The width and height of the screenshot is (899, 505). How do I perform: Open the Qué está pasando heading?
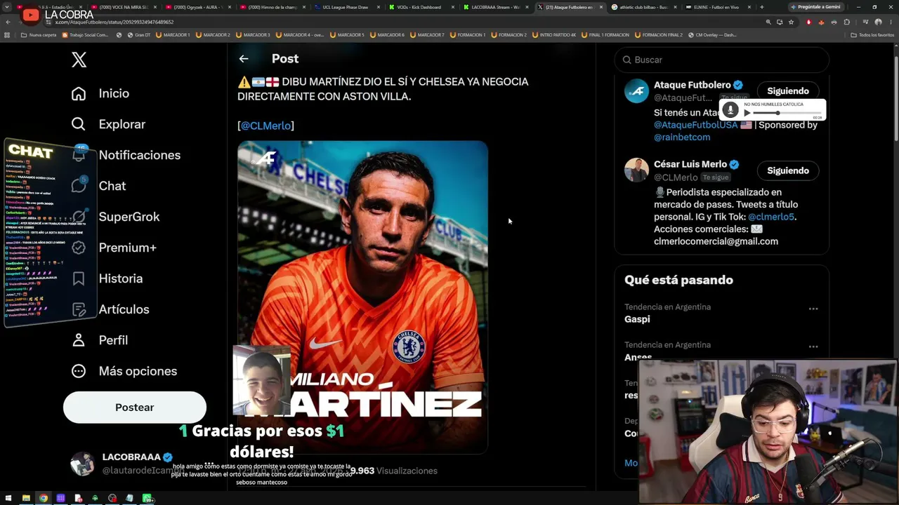coord(678,280)
